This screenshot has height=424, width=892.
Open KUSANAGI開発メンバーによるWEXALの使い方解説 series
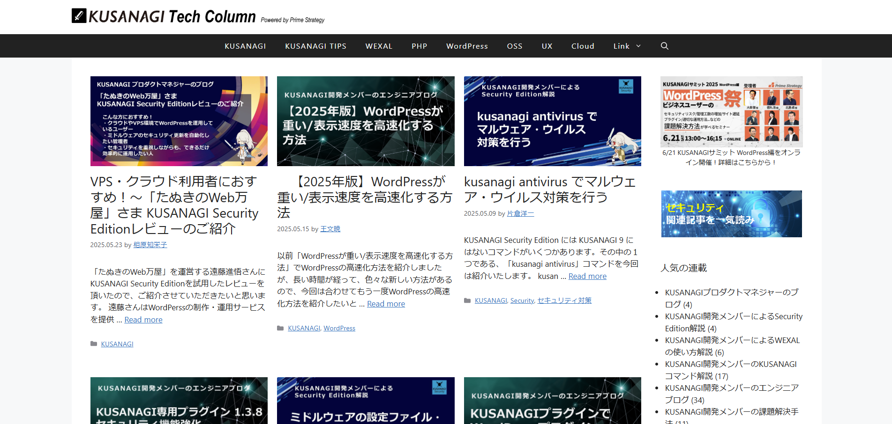pyautogui.click(x=732, y=346)
